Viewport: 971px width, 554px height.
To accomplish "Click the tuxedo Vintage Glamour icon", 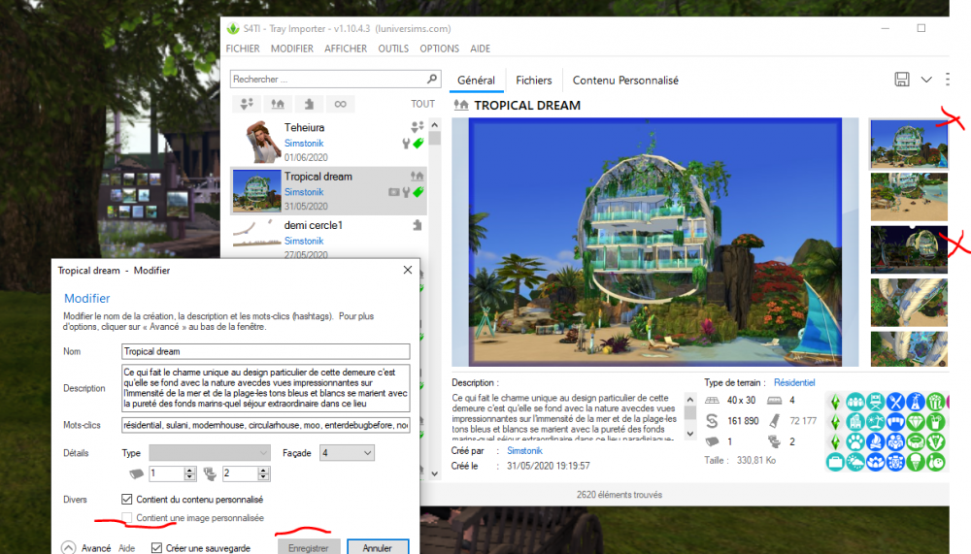I will click(x=936, y=442).
